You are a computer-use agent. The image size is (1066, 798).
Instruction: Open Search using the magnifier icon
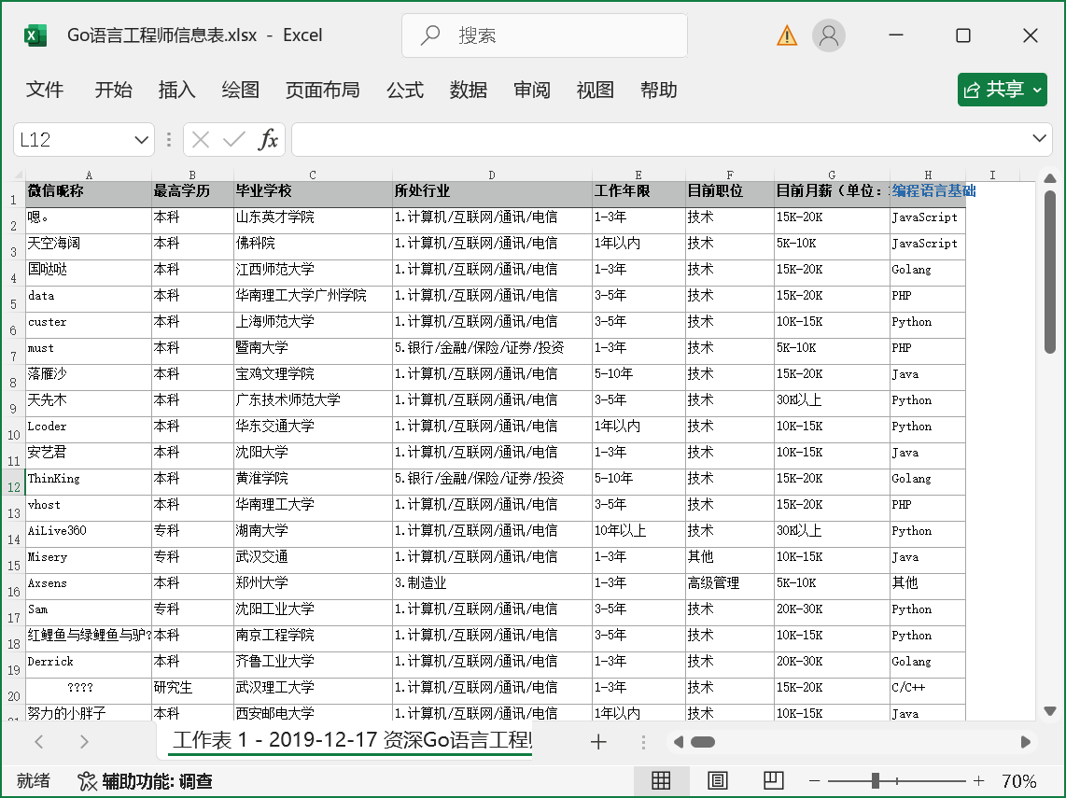428,35
